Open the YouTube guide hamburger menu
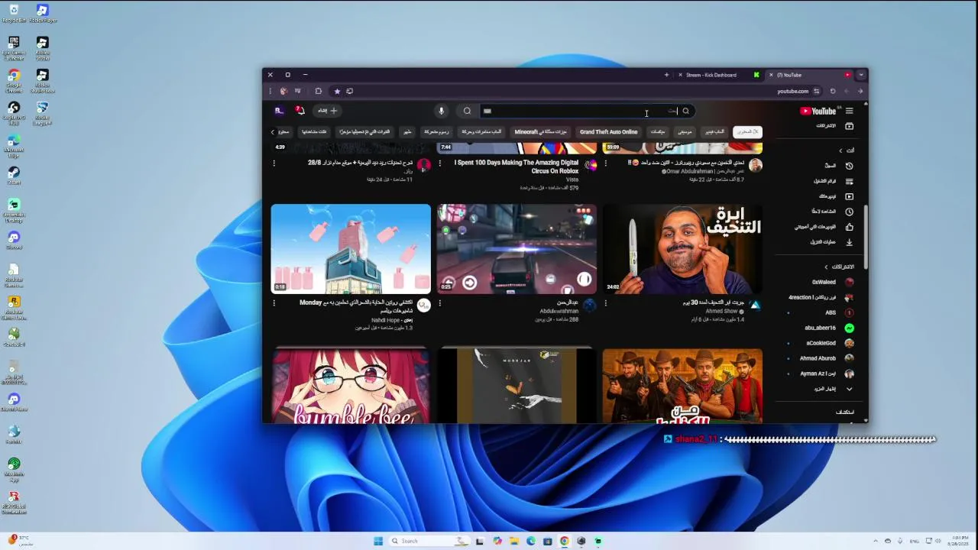The image size is (978, 550). [x=849, y=111]
